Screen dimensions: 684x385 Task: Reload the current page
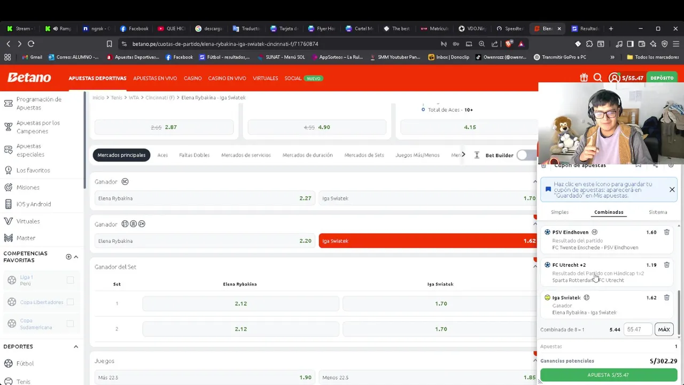[x=31, y=44]
